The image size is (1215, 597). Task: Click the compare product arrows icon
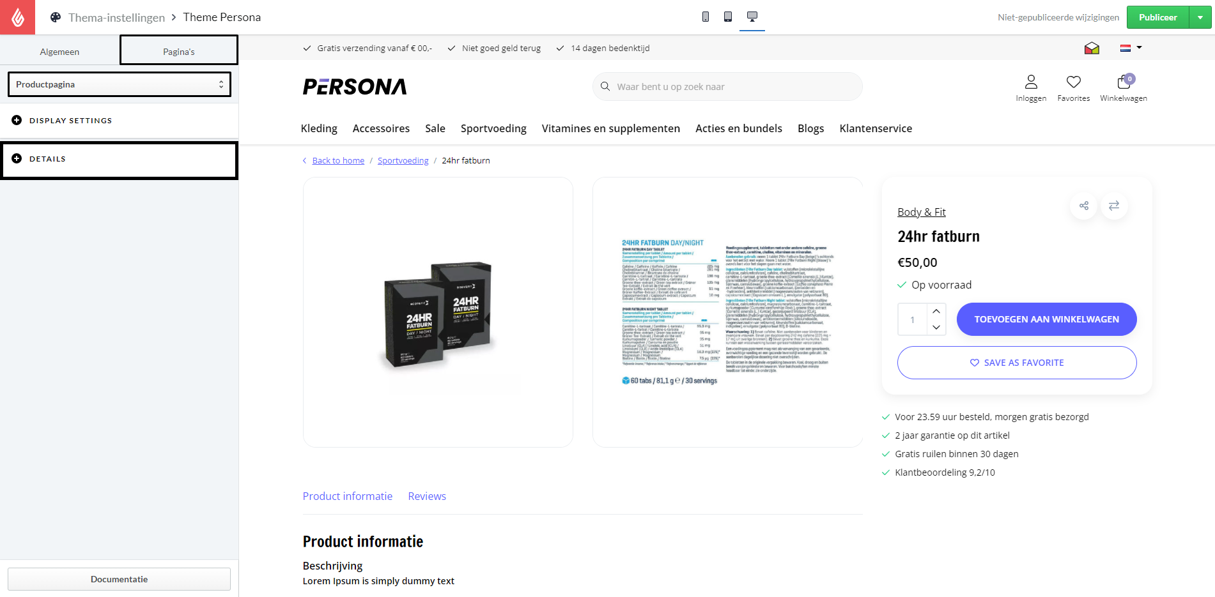1114,206
